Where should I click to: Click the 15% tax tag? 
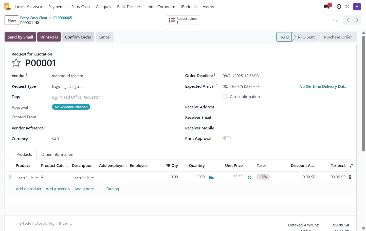pyautogui.click(x=263, y=177)
